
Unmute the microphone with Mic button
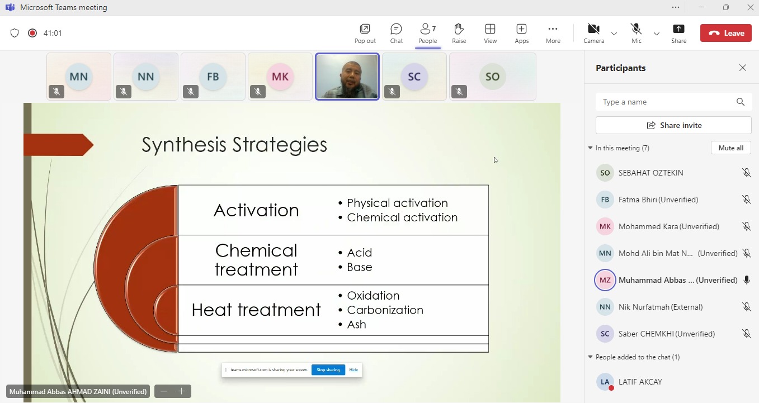click(636, 33)
